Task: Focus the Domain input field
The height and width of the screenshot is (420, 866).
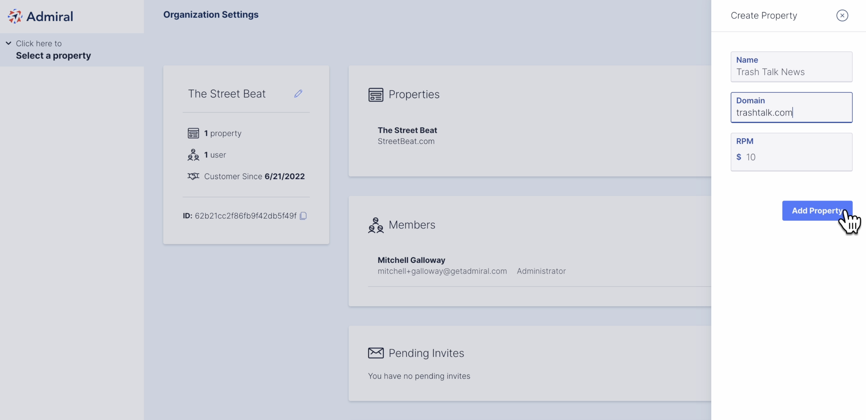Action: tap(791, 107)
